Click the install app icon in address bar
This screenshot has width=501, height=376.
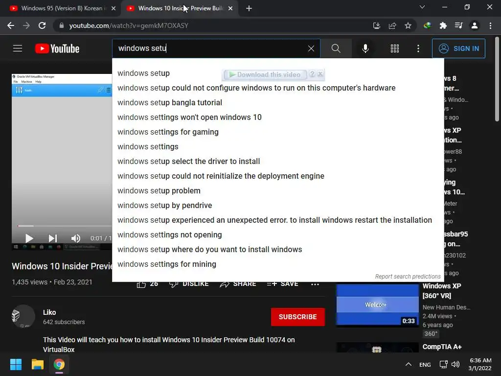(x=377, y=25)
